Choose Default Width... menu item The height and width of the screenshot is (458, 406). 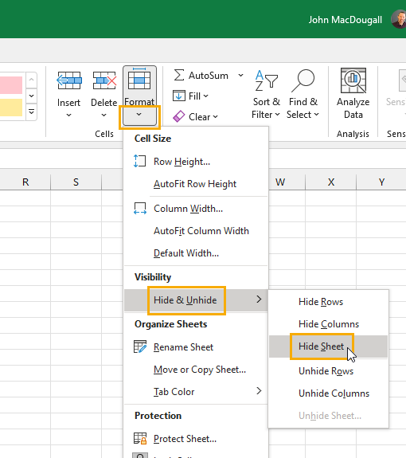(196, 253)
